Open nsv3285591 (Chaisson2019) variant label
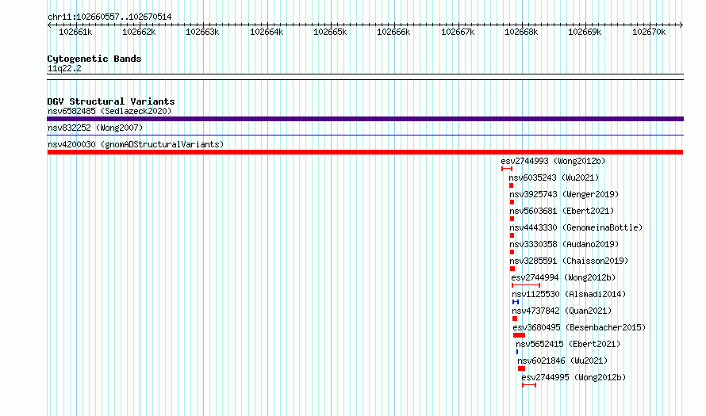The height and width of the screenshot is (416, 706). 569,261
